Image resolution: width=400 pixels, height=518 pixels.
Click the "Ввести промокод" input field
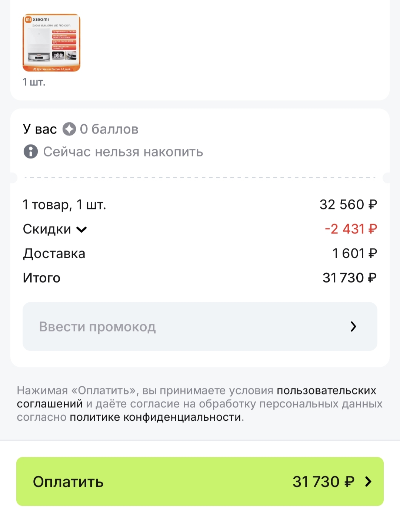[185, 326]
